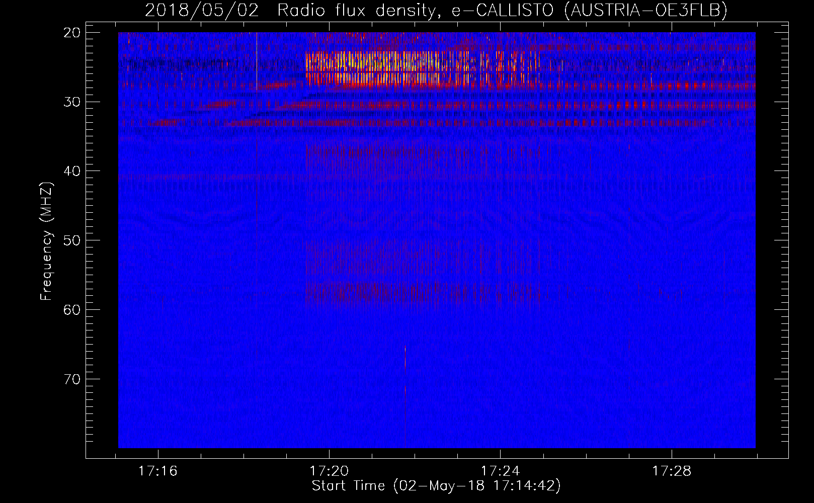Screen dimensions: 814x503
Task: Click the 30 frequency tick label
Action: (x=72, y=102)
